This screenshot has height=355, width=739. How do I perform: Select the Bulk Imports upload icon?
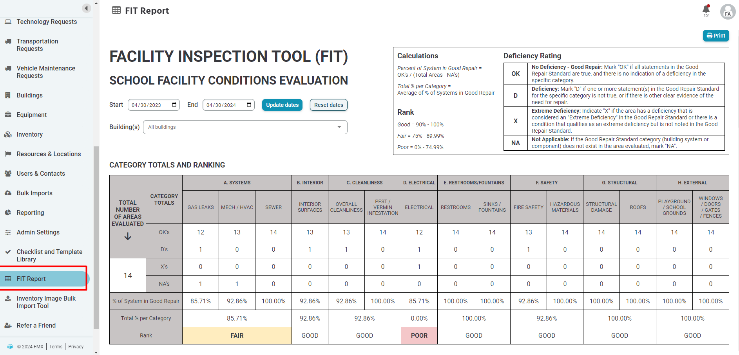point(9,193)
